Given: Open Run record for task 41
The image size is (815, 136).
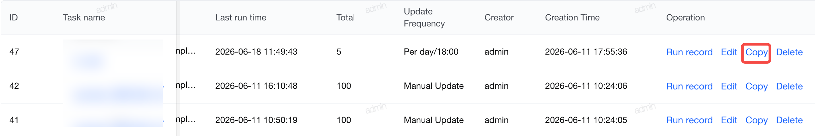Looking at the screenshot, I should [689, 120].
